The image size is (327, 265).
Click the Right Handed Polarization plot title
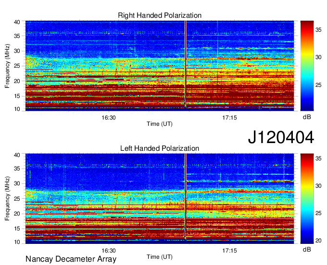coord(160,15)
